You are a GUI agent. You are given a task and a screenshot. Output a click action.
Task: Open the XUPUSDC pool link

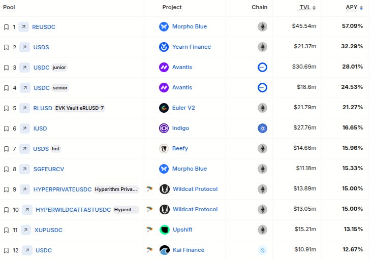48,230
